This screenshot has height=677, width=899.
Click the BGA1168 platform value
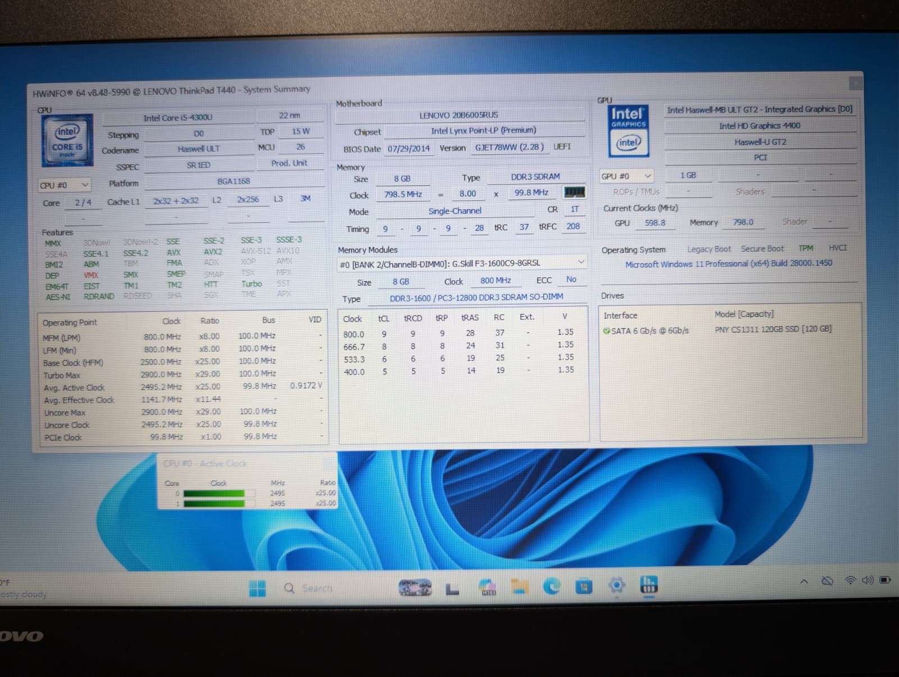234,181
